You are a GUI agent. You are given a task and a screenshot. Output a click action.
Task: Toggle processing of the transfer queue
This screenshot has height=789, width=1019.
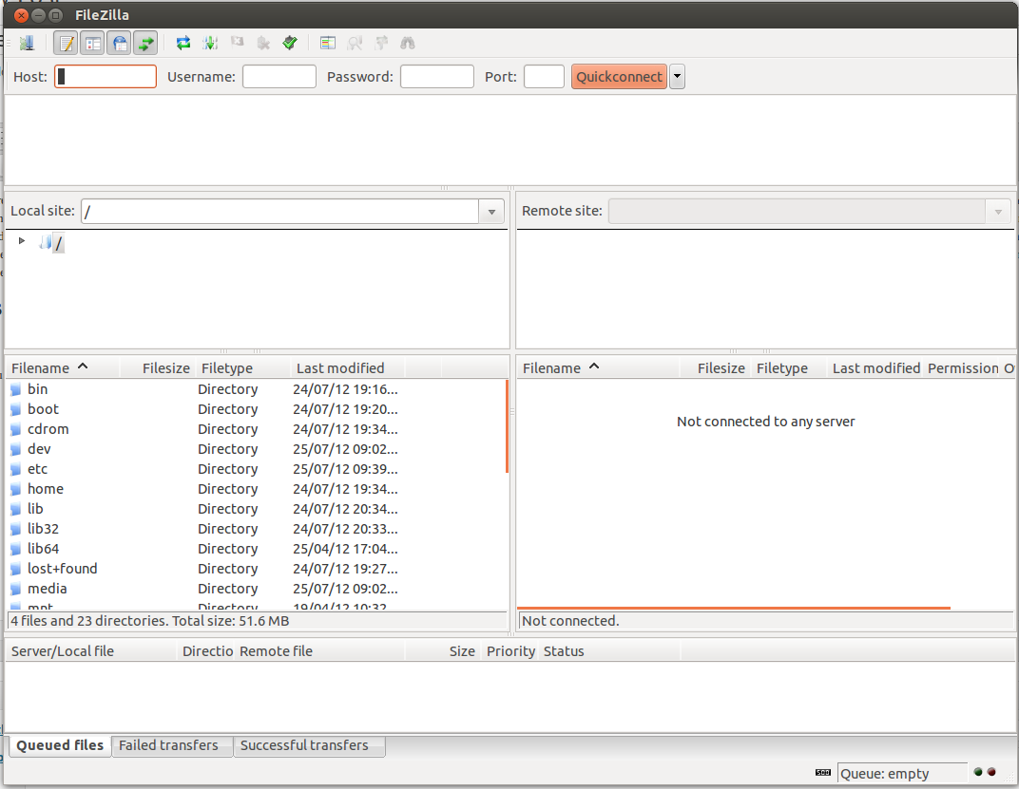click(x=210, y=43)
